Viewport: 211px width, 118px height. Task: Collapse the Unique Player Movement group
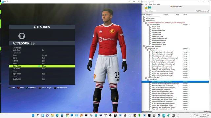[x=144, y=46]
